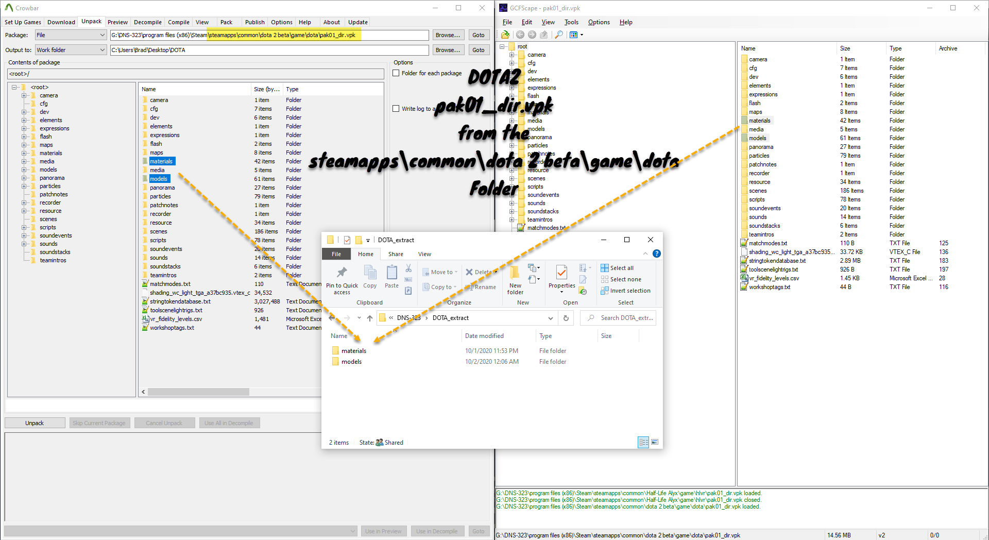989x540 pixels.
Task: Click the Explorer Help question mark icon
Action: coord(656,254)
